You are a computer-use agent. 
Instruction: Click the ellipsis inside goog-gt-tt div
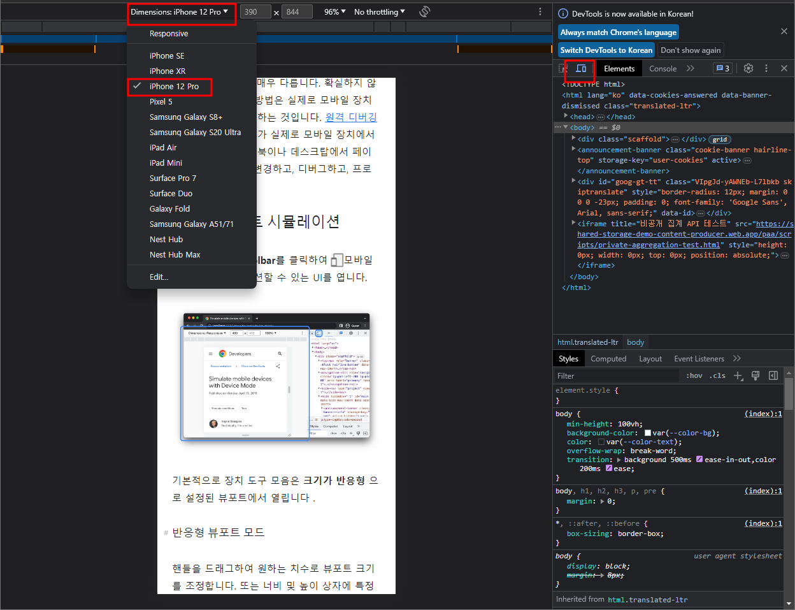700,214
